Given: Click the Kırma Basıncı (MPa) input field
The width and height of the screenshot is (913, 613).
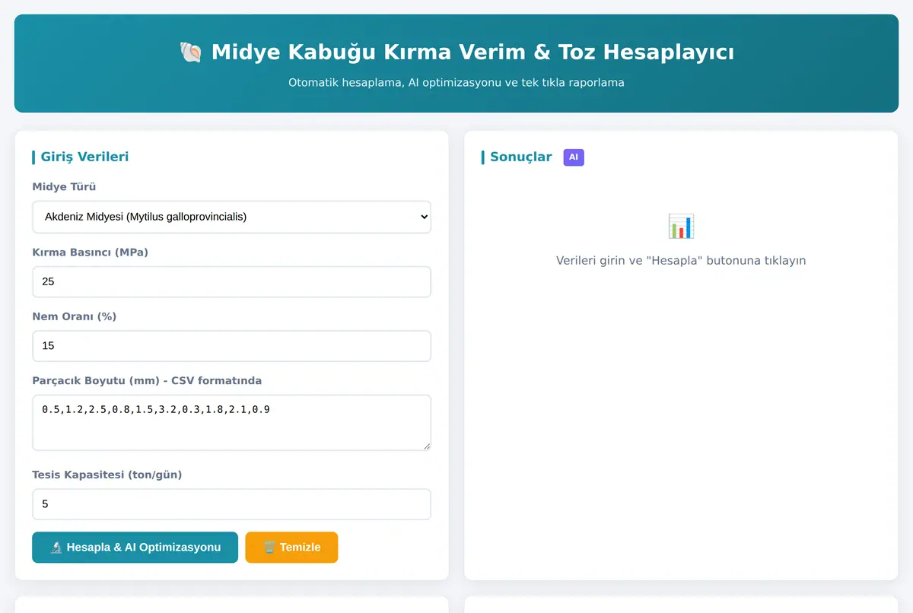Looking at the screenshot, I should click(231, 281).
